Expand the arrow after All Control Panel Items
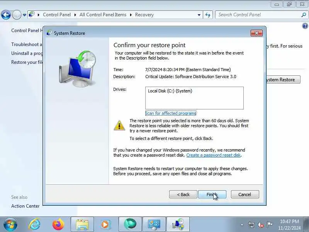Screen dimensions: 309x232 click(x=131, y=15)
